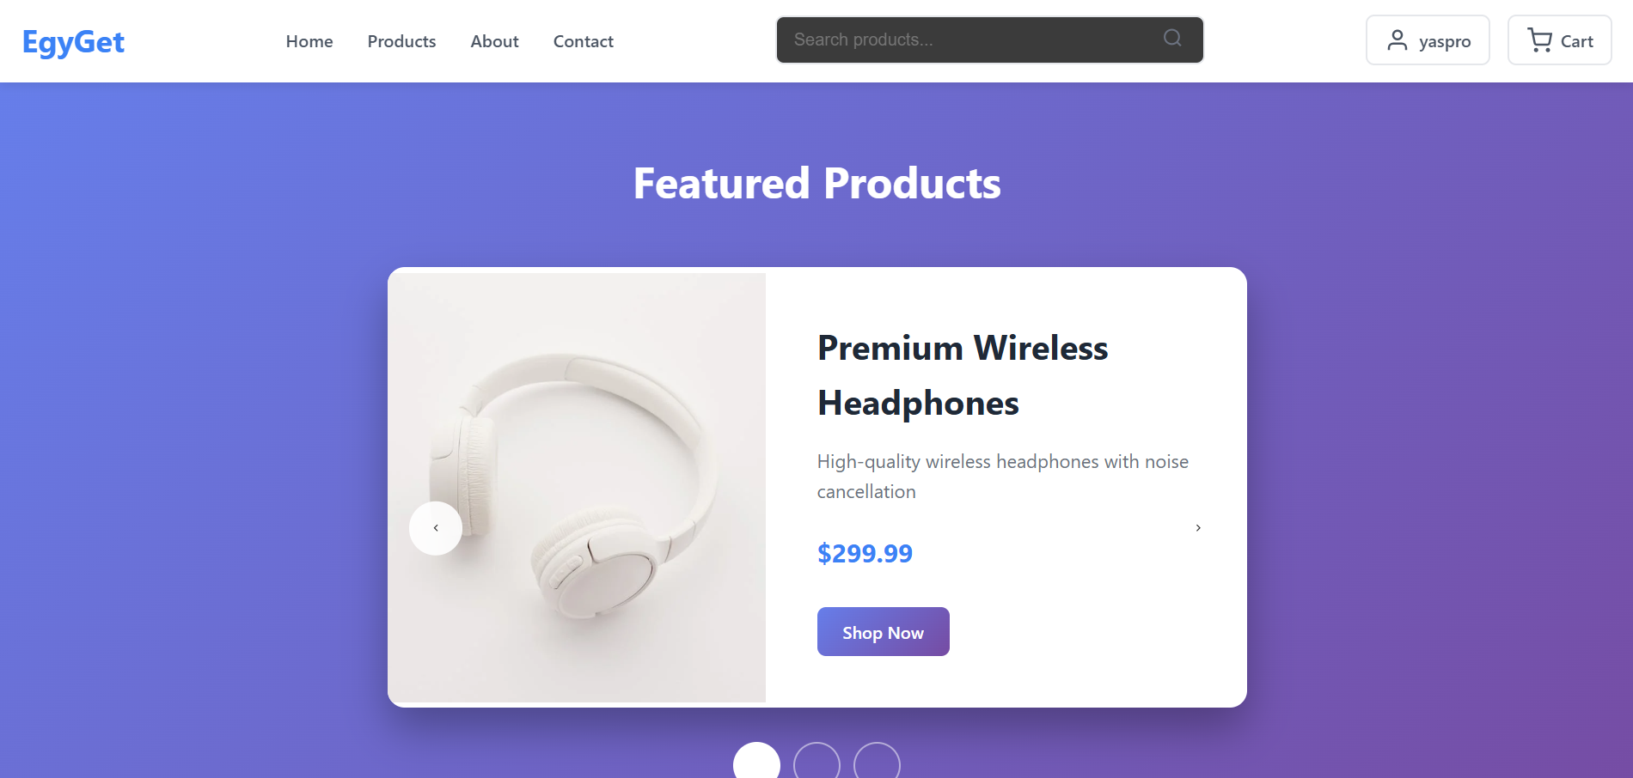Open the Products navigation link

pos(401,41)
